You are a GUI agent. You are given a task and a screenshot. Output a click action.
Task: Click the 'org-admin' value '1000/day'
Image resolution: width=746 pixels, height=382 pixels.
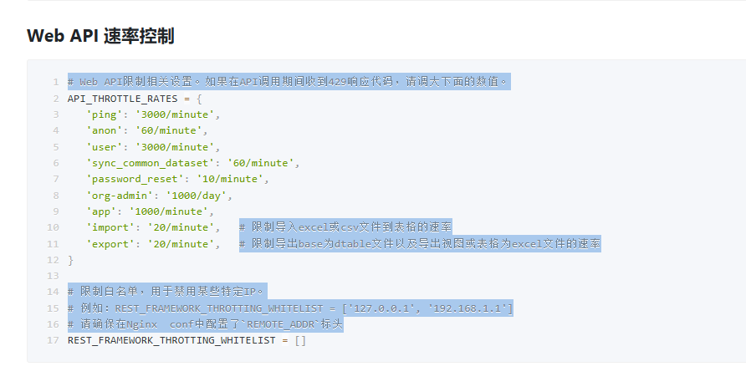coord(197,195)
